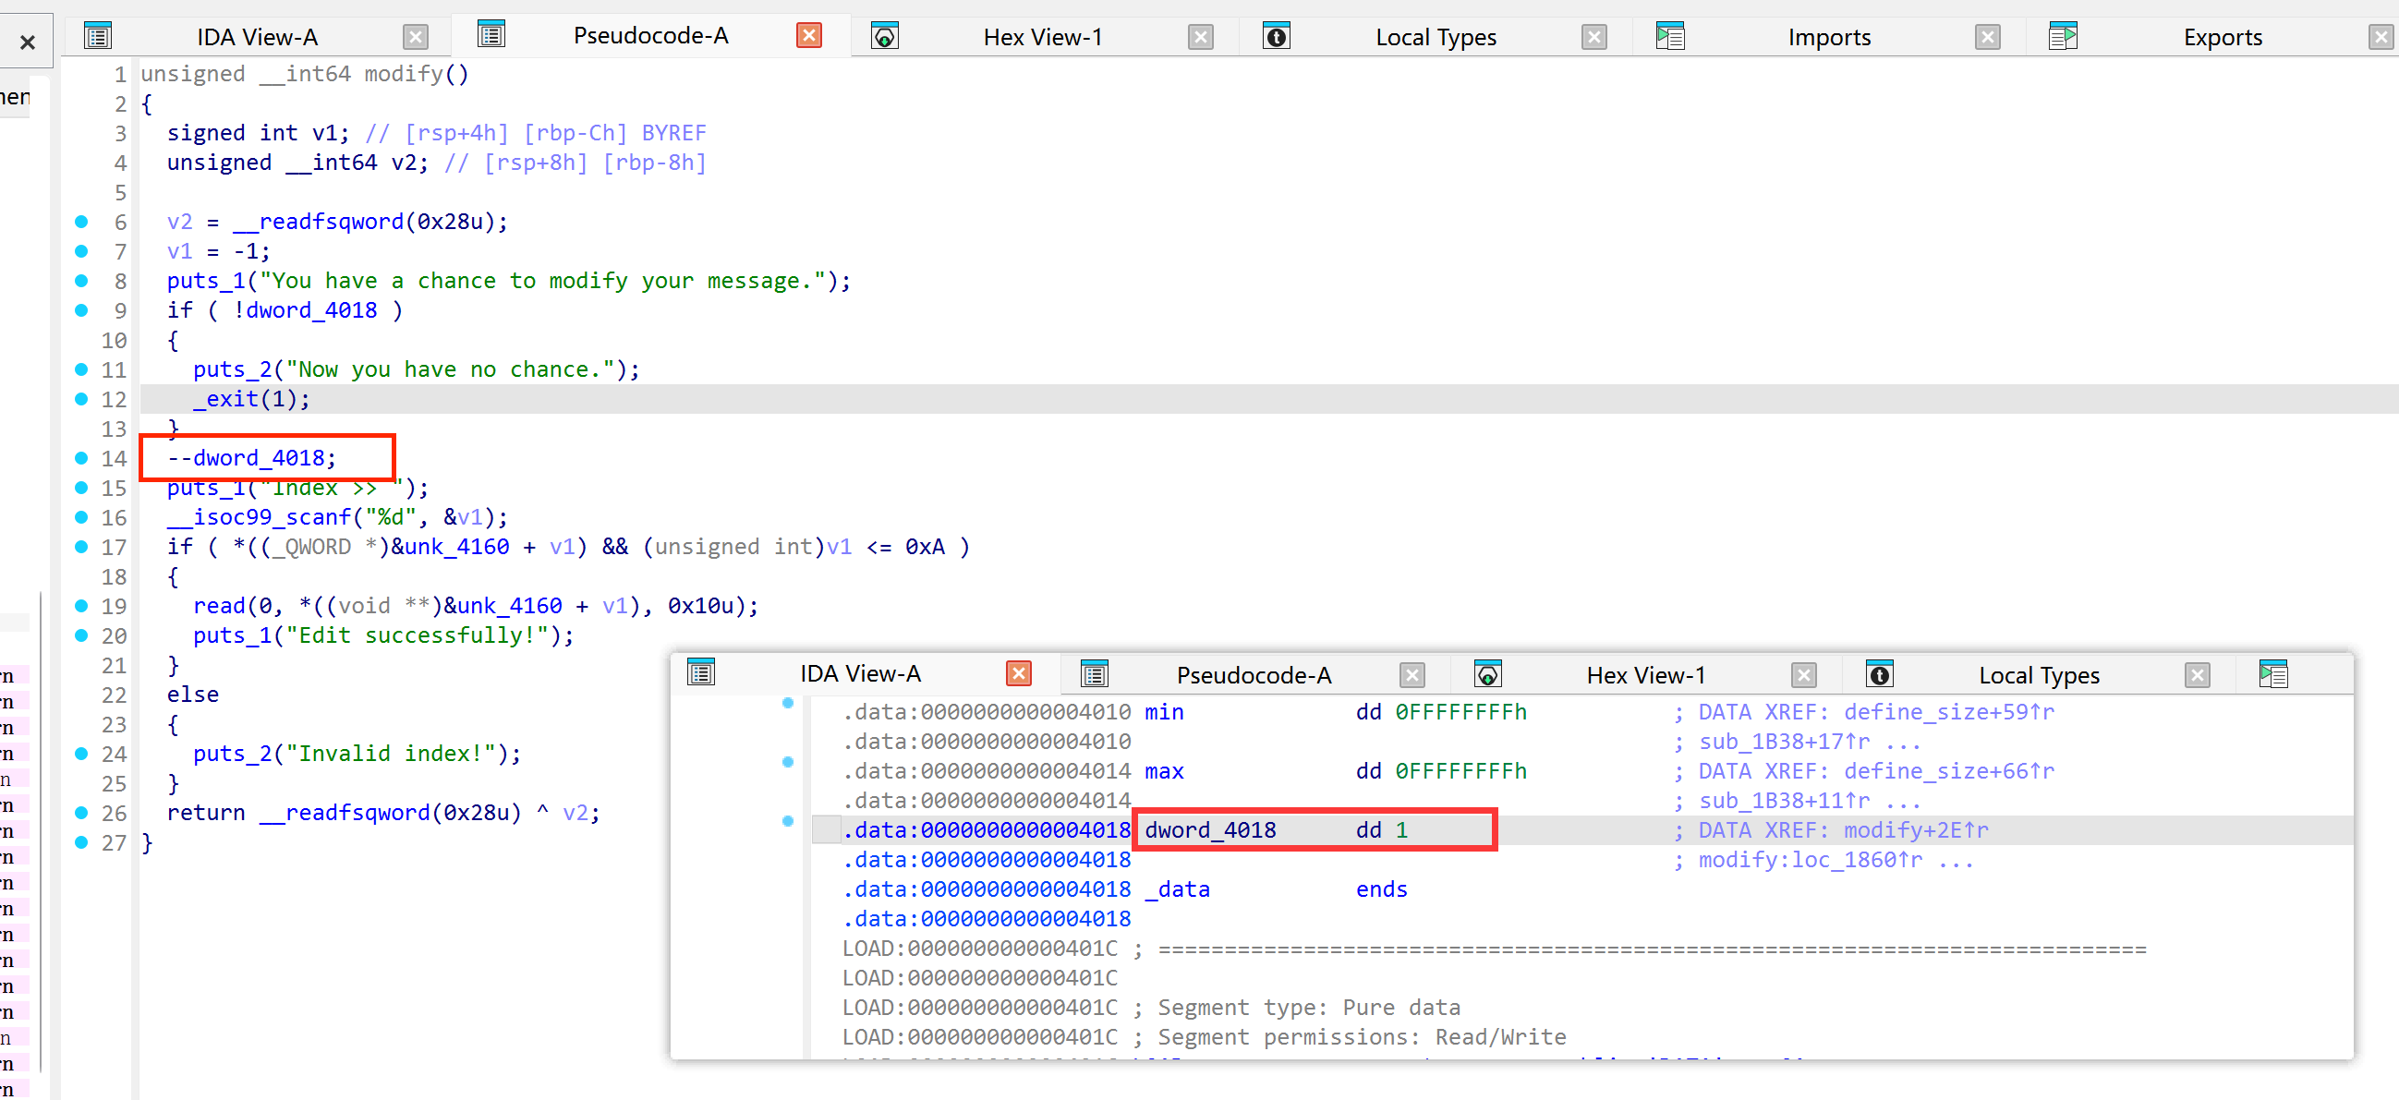The image size is (2399, 1100).
Task: Click the Hex View-1 tab icon in main window
Action: click(885, 36)
